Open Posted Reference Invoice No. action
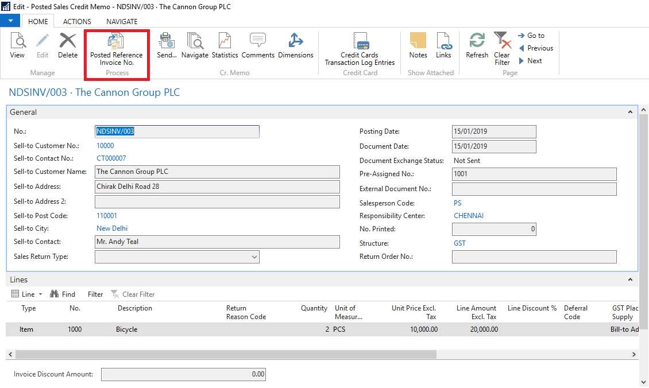649x388 pixels. (117, 49)
